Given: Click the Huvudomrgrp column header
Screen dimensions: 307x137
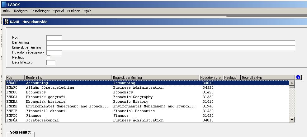Looking at the screenshot, I should pyautogui.click(x=211, y=78).
